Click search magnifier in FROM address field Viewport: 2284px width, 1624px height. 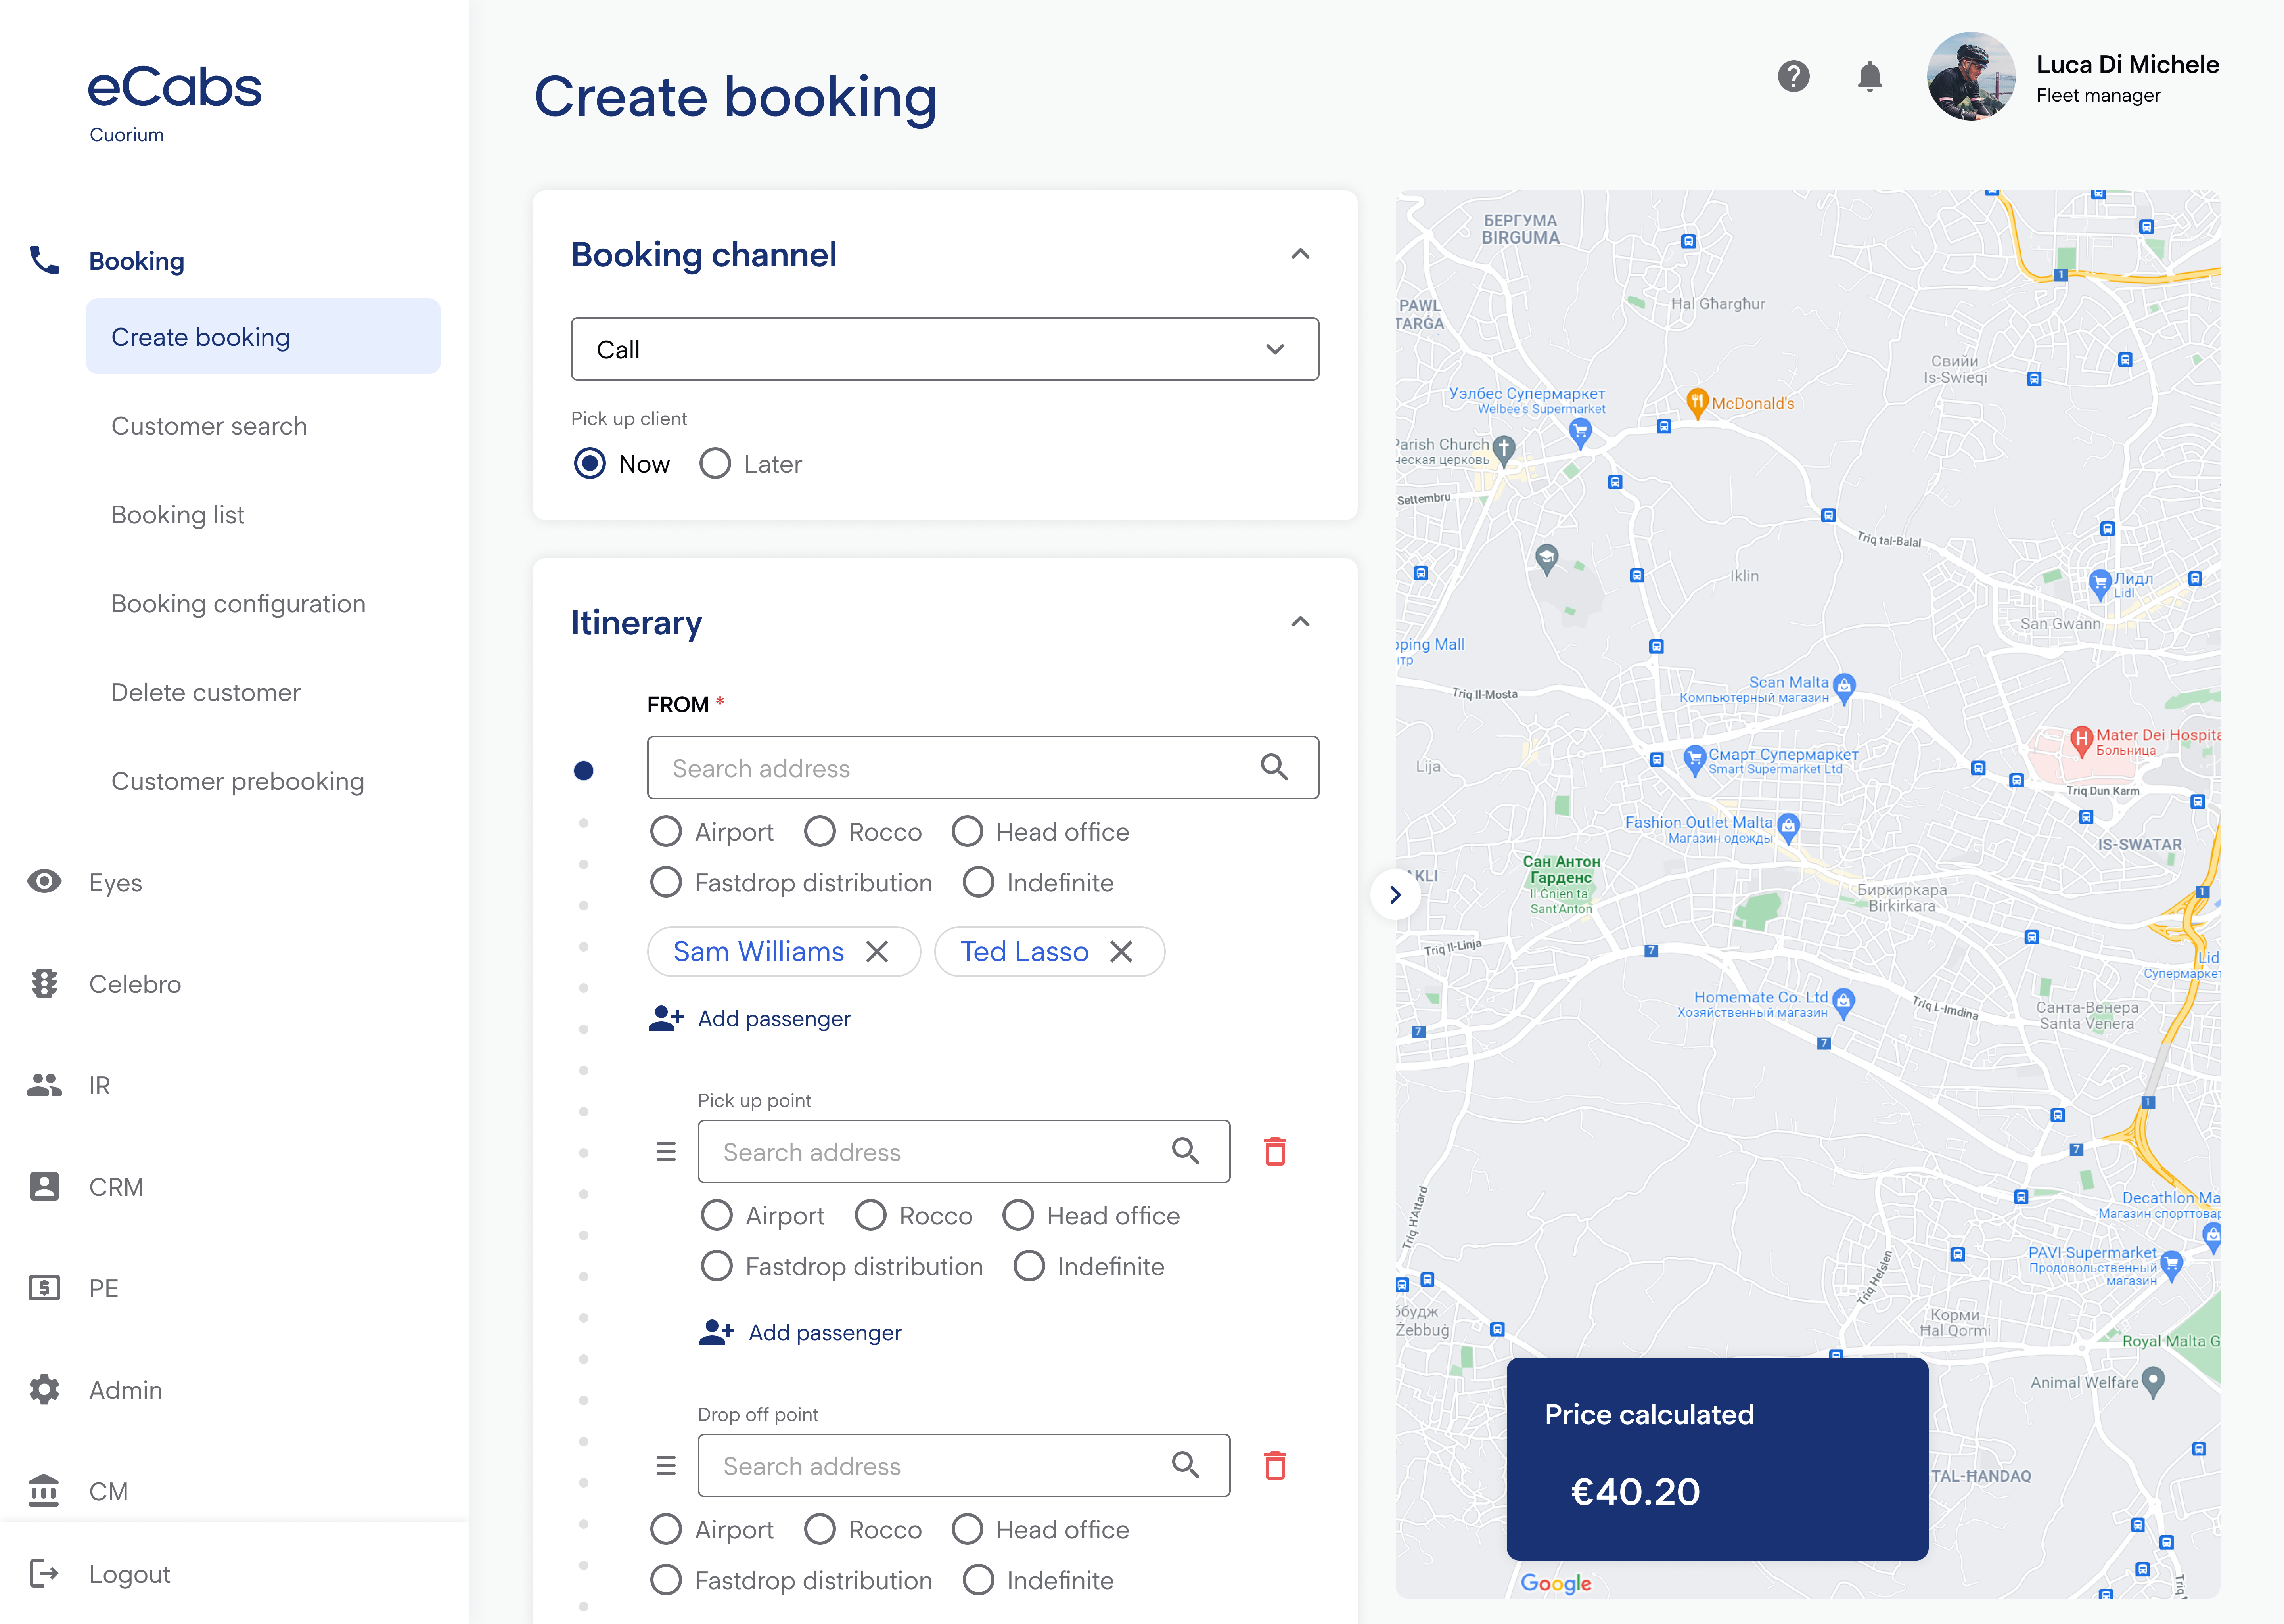(1274, 767)
